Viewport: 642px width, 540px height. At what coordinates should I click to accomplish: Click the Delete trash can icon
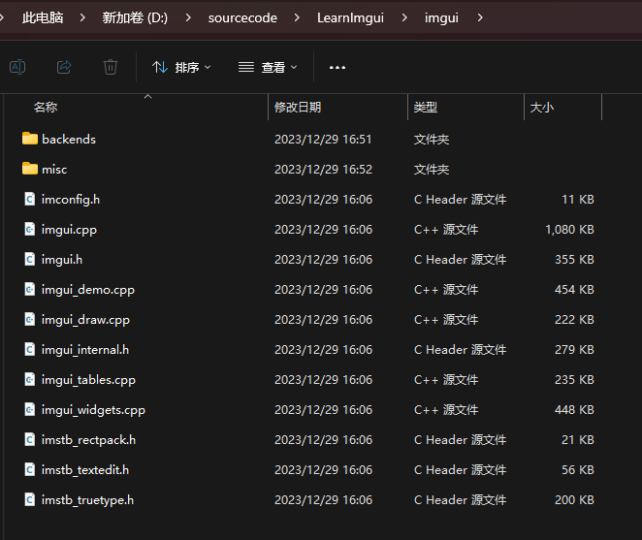point(111,67)
